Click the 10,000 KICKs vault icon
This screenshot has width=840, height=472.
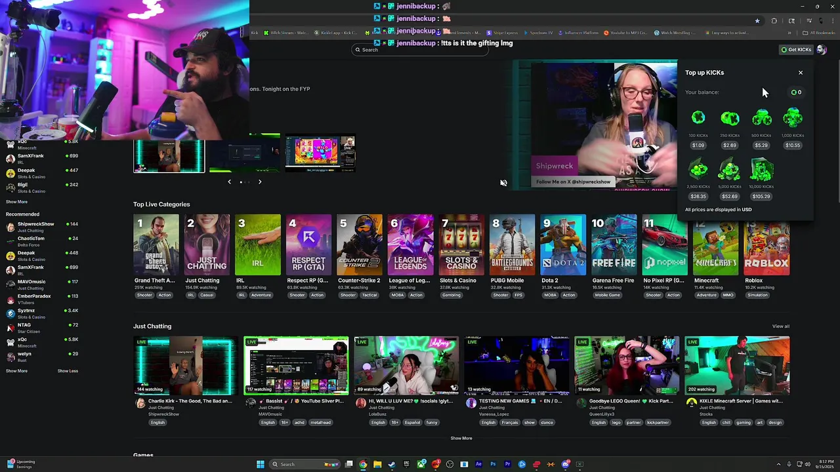pos(761,170)
